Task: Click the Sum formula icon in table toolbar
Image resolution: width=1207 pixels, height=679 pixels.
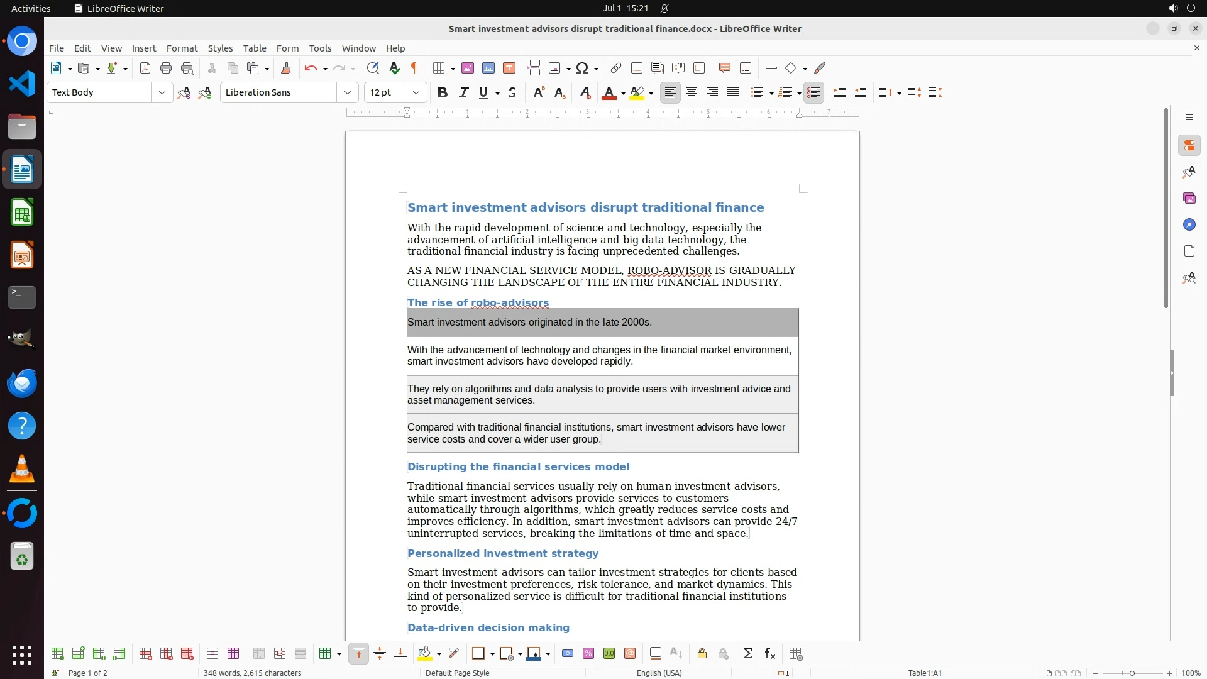Action: pyautogui.click(x=748, y=654)
